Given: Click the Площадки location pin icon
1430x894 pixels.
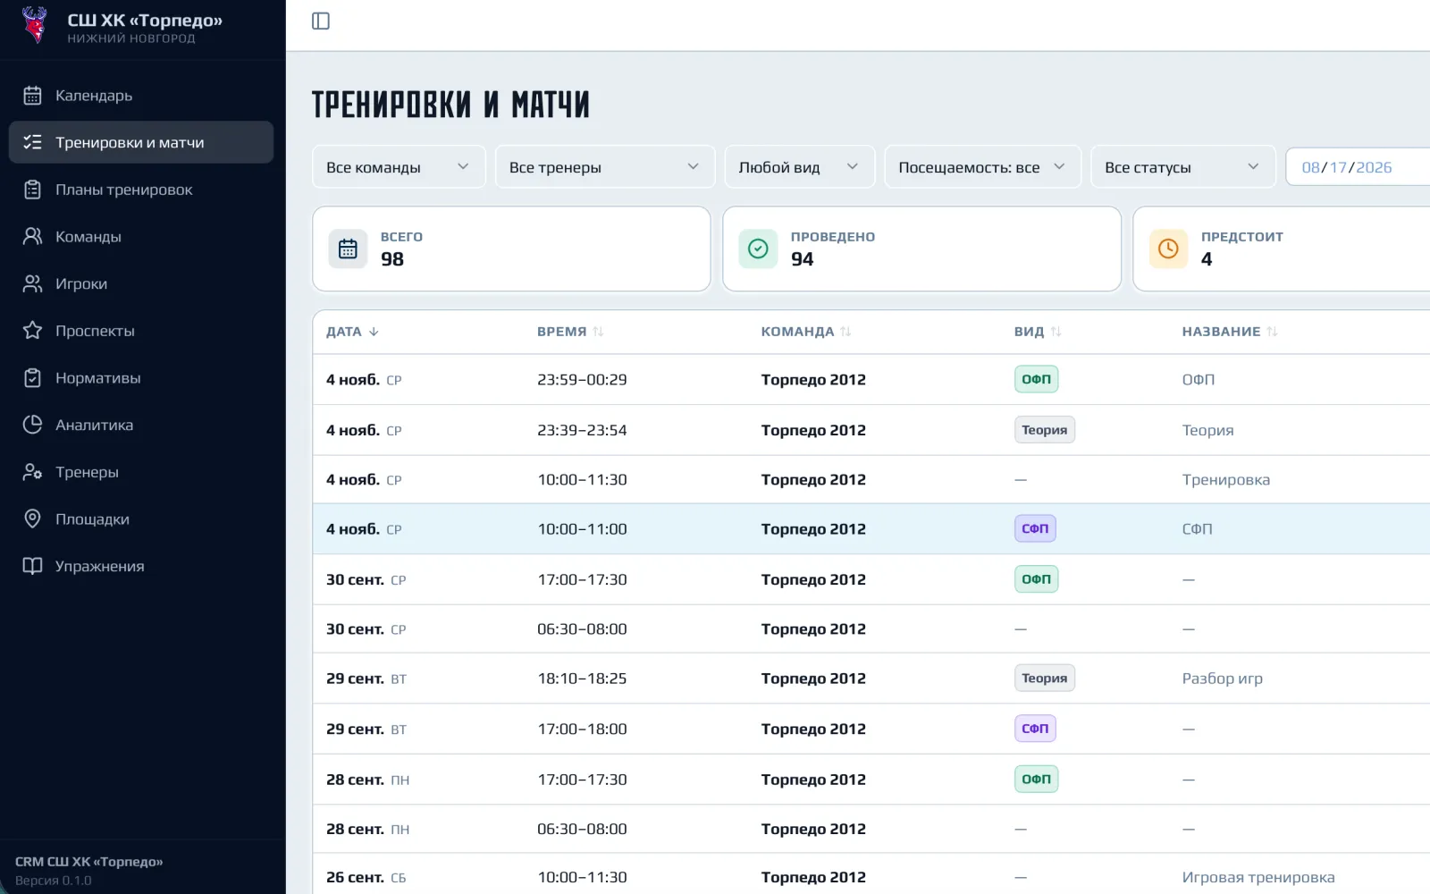Looking at the screenshot, I should pos(32,519).
